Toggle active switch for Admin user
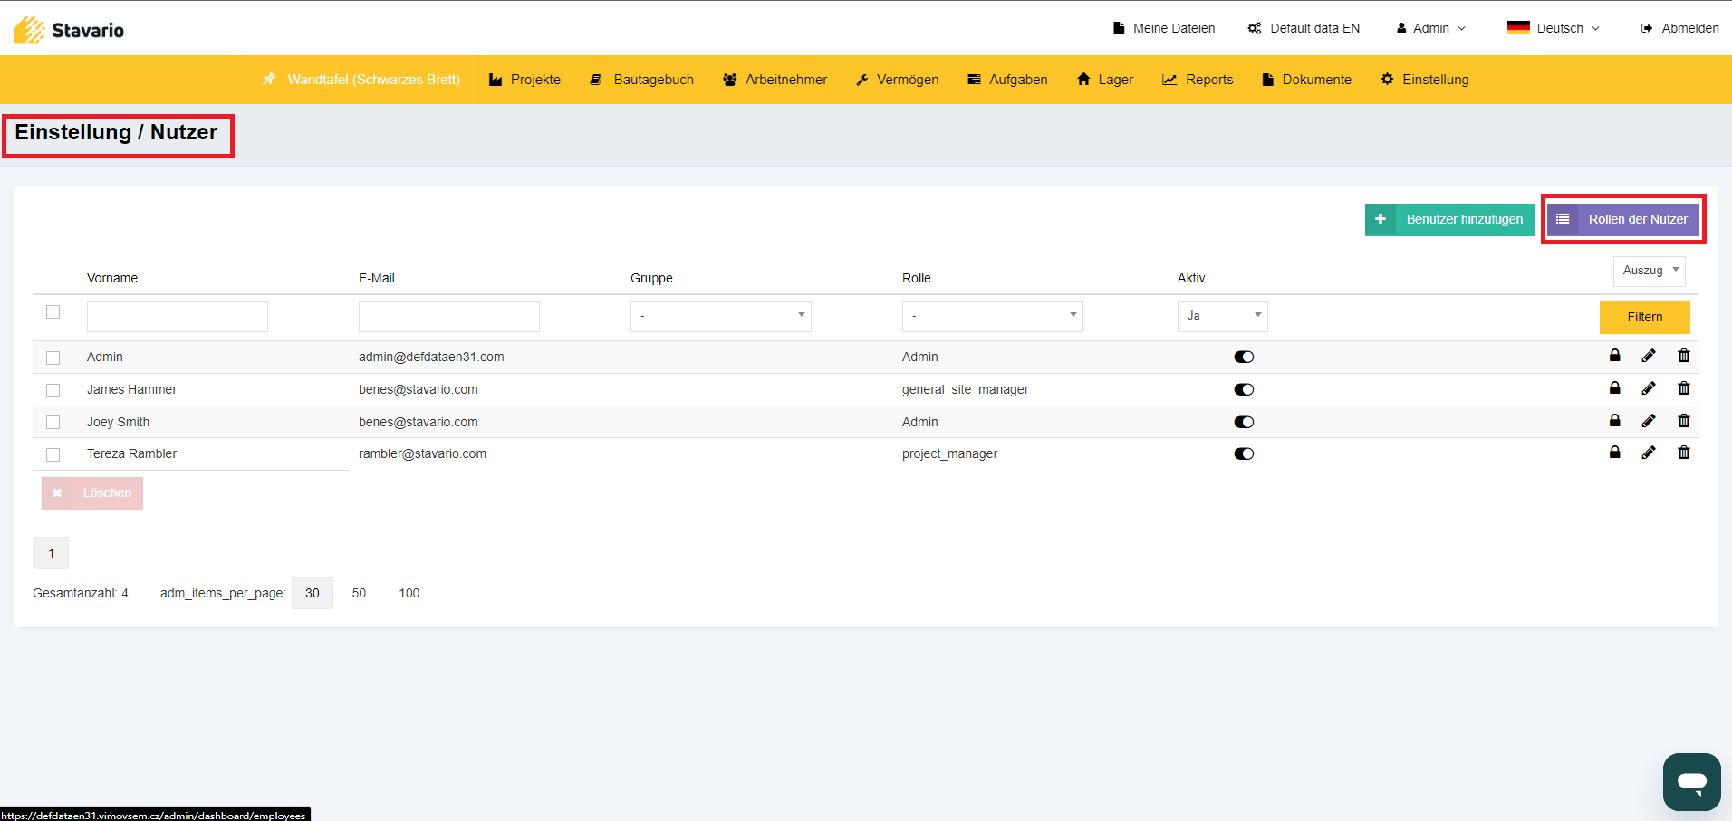Screen dimensions: 1732x821 [x=1244, y=357]
